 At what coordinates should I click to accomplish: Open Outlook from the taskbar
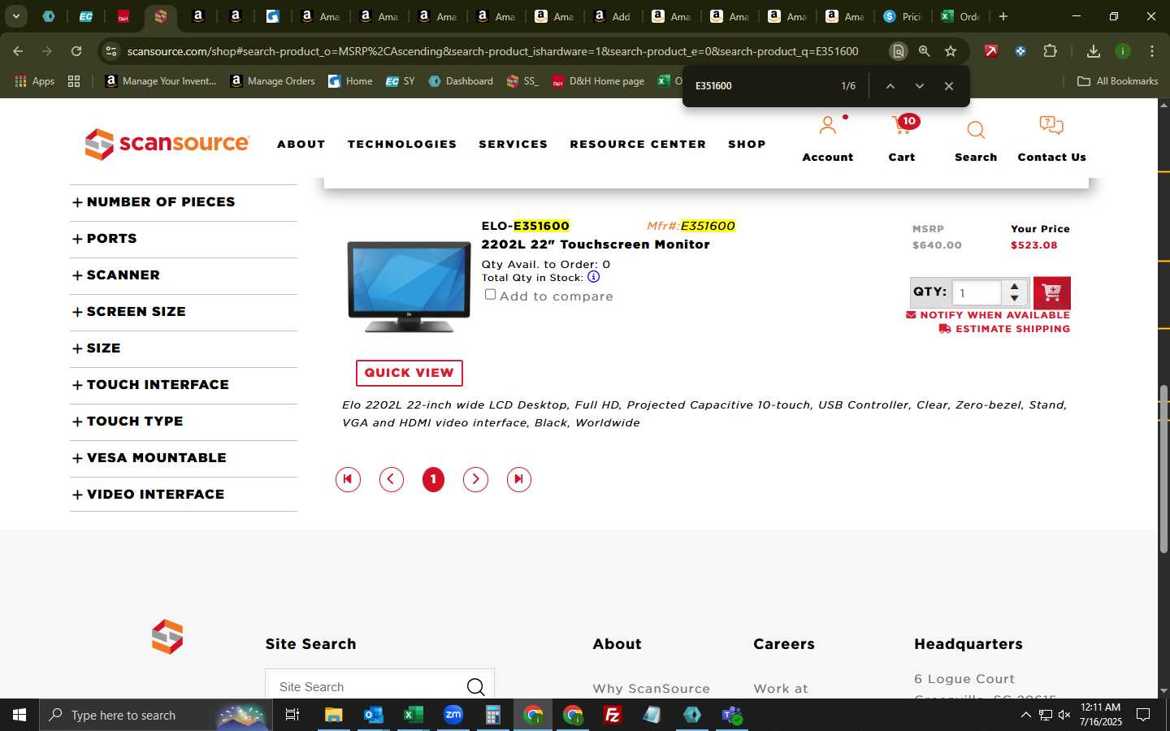(373, 715)
